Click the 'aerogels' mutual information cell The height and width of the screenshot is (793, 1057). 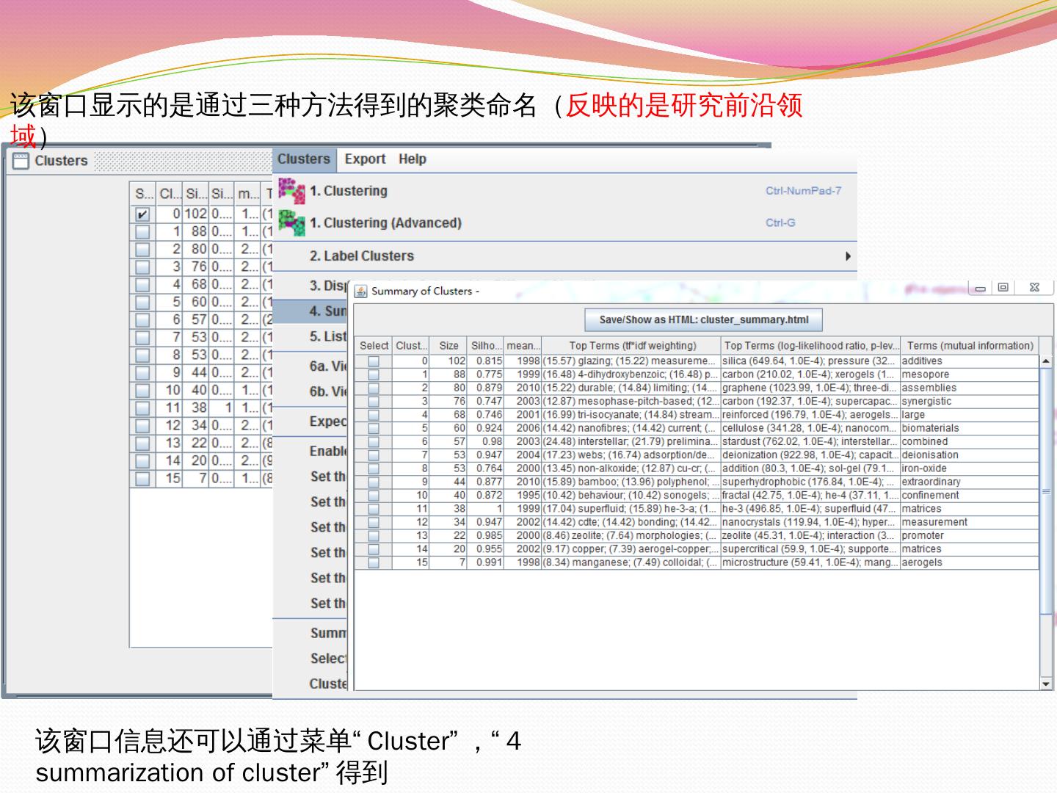(x=970, y=563)
